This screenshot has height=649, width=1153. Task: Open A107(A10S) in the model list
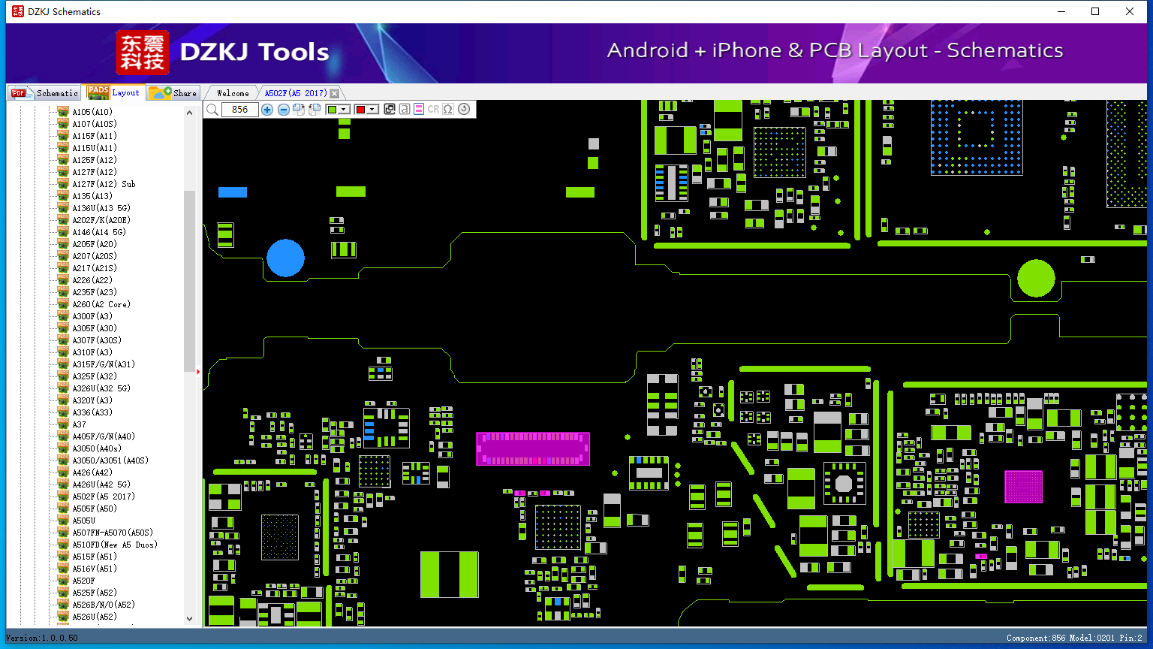tap(95, 124)
